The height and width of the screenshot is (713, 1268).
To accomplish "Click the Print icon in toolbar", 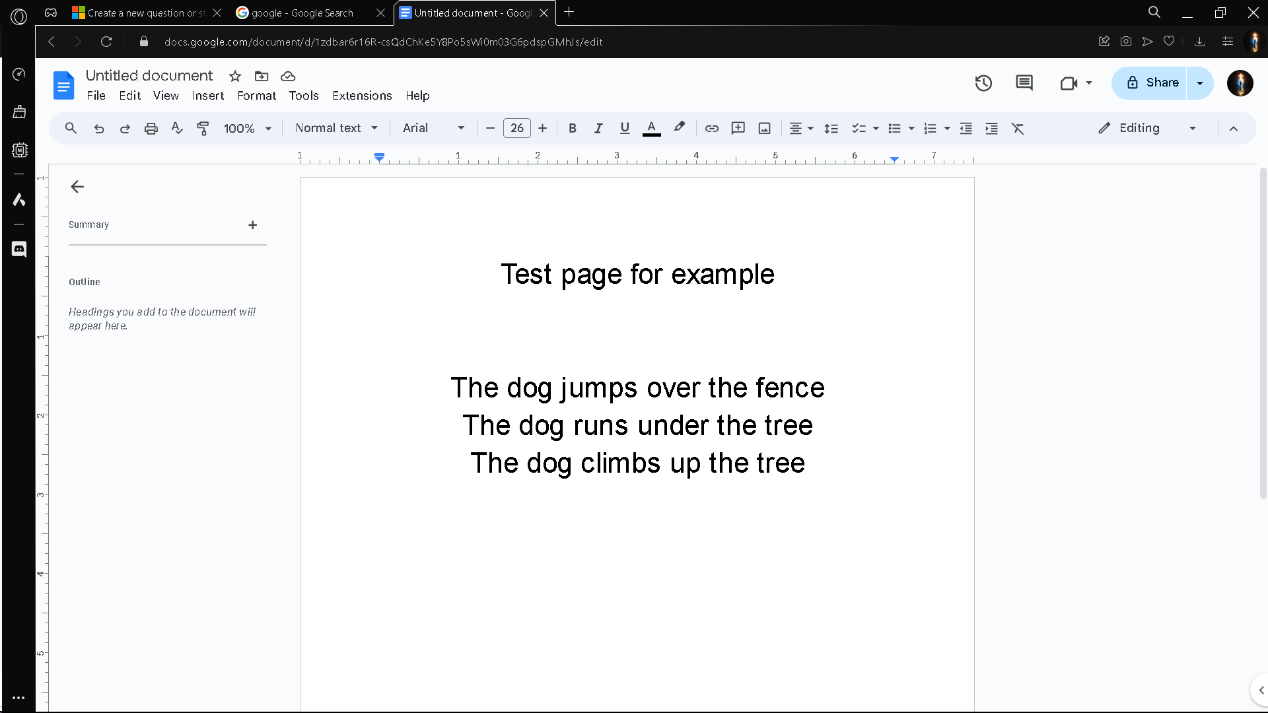I will tap(151, 129).
